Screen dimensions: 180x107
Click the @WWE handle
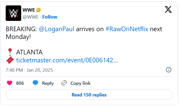30,17
